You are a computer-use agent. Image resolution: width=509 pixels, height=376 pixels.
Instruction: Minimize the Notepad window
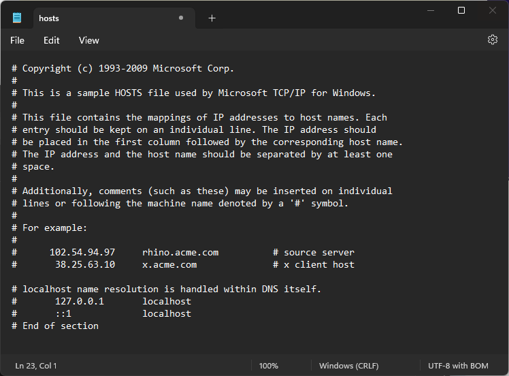(431, 11)
